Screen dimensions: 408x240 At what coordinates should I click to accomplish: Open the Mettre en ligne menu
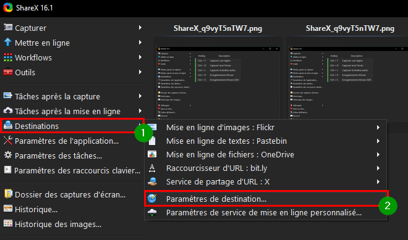click(72, 43)
